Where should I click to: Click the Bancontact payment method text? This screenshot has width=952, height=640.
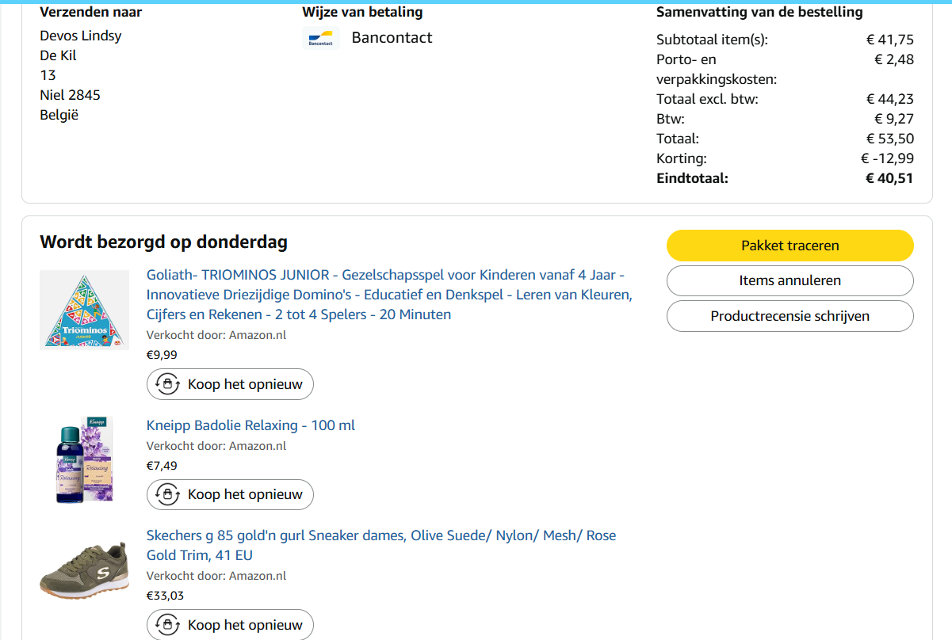[x=392, y=37]
